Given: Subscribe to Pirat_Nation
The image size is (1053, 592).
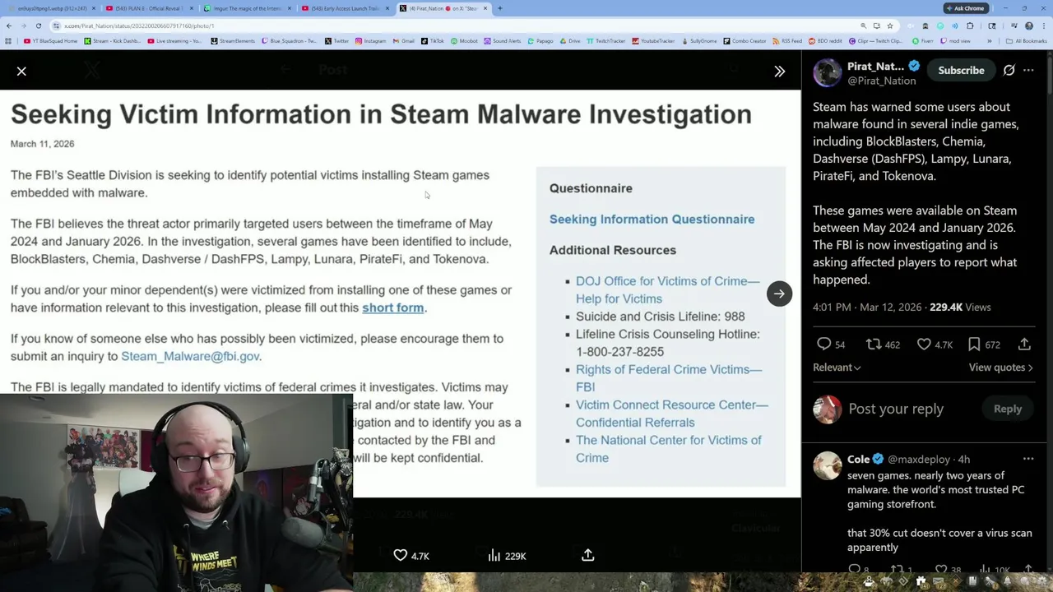Looking at the screenshot, I should pos(961,71).
